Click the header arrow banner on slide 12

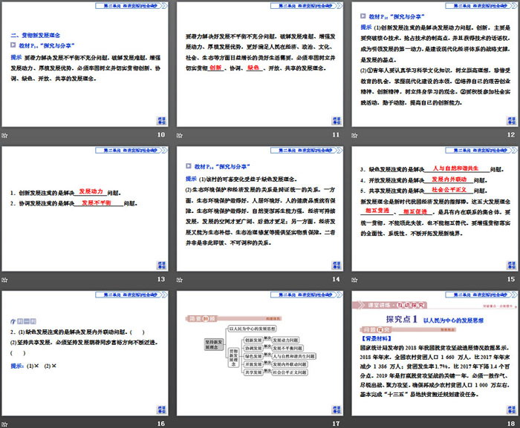click(481, 4)
